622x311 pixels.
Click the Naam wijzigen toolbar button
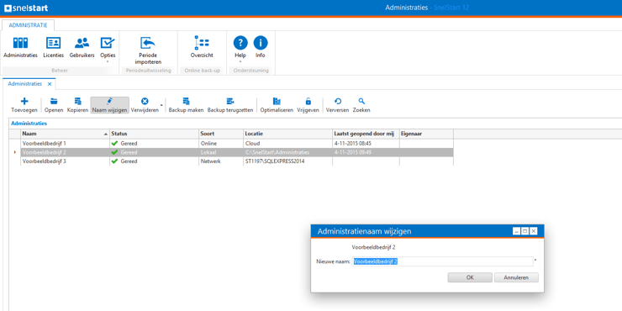coord(110,106)
